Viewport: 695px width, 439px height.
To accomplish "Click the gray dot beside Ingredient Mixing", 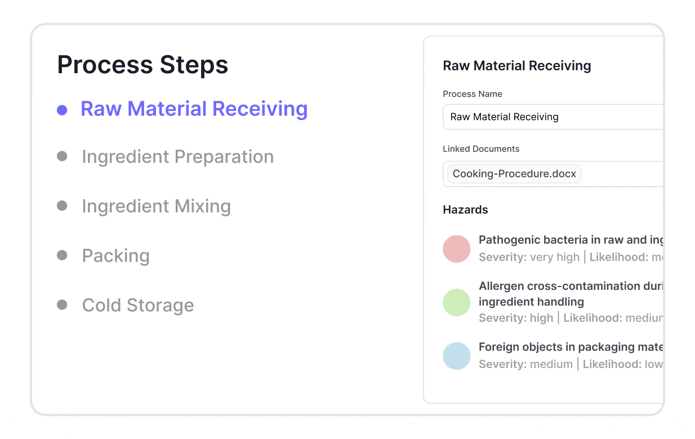I will click(62, 206).
